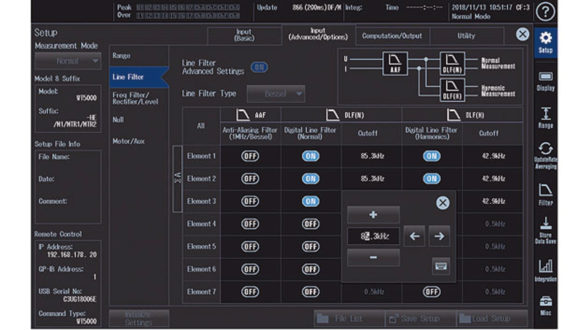Viewport: 586px width, 330px height.
Task: Expand the vertical element group handle
Action: tap(177, 179)
